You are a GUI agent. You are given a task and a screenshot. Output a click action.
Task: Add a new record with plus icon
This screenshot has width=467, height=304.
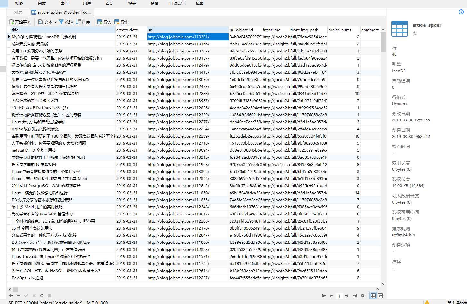pyautogui.click(x=11, y=295)
